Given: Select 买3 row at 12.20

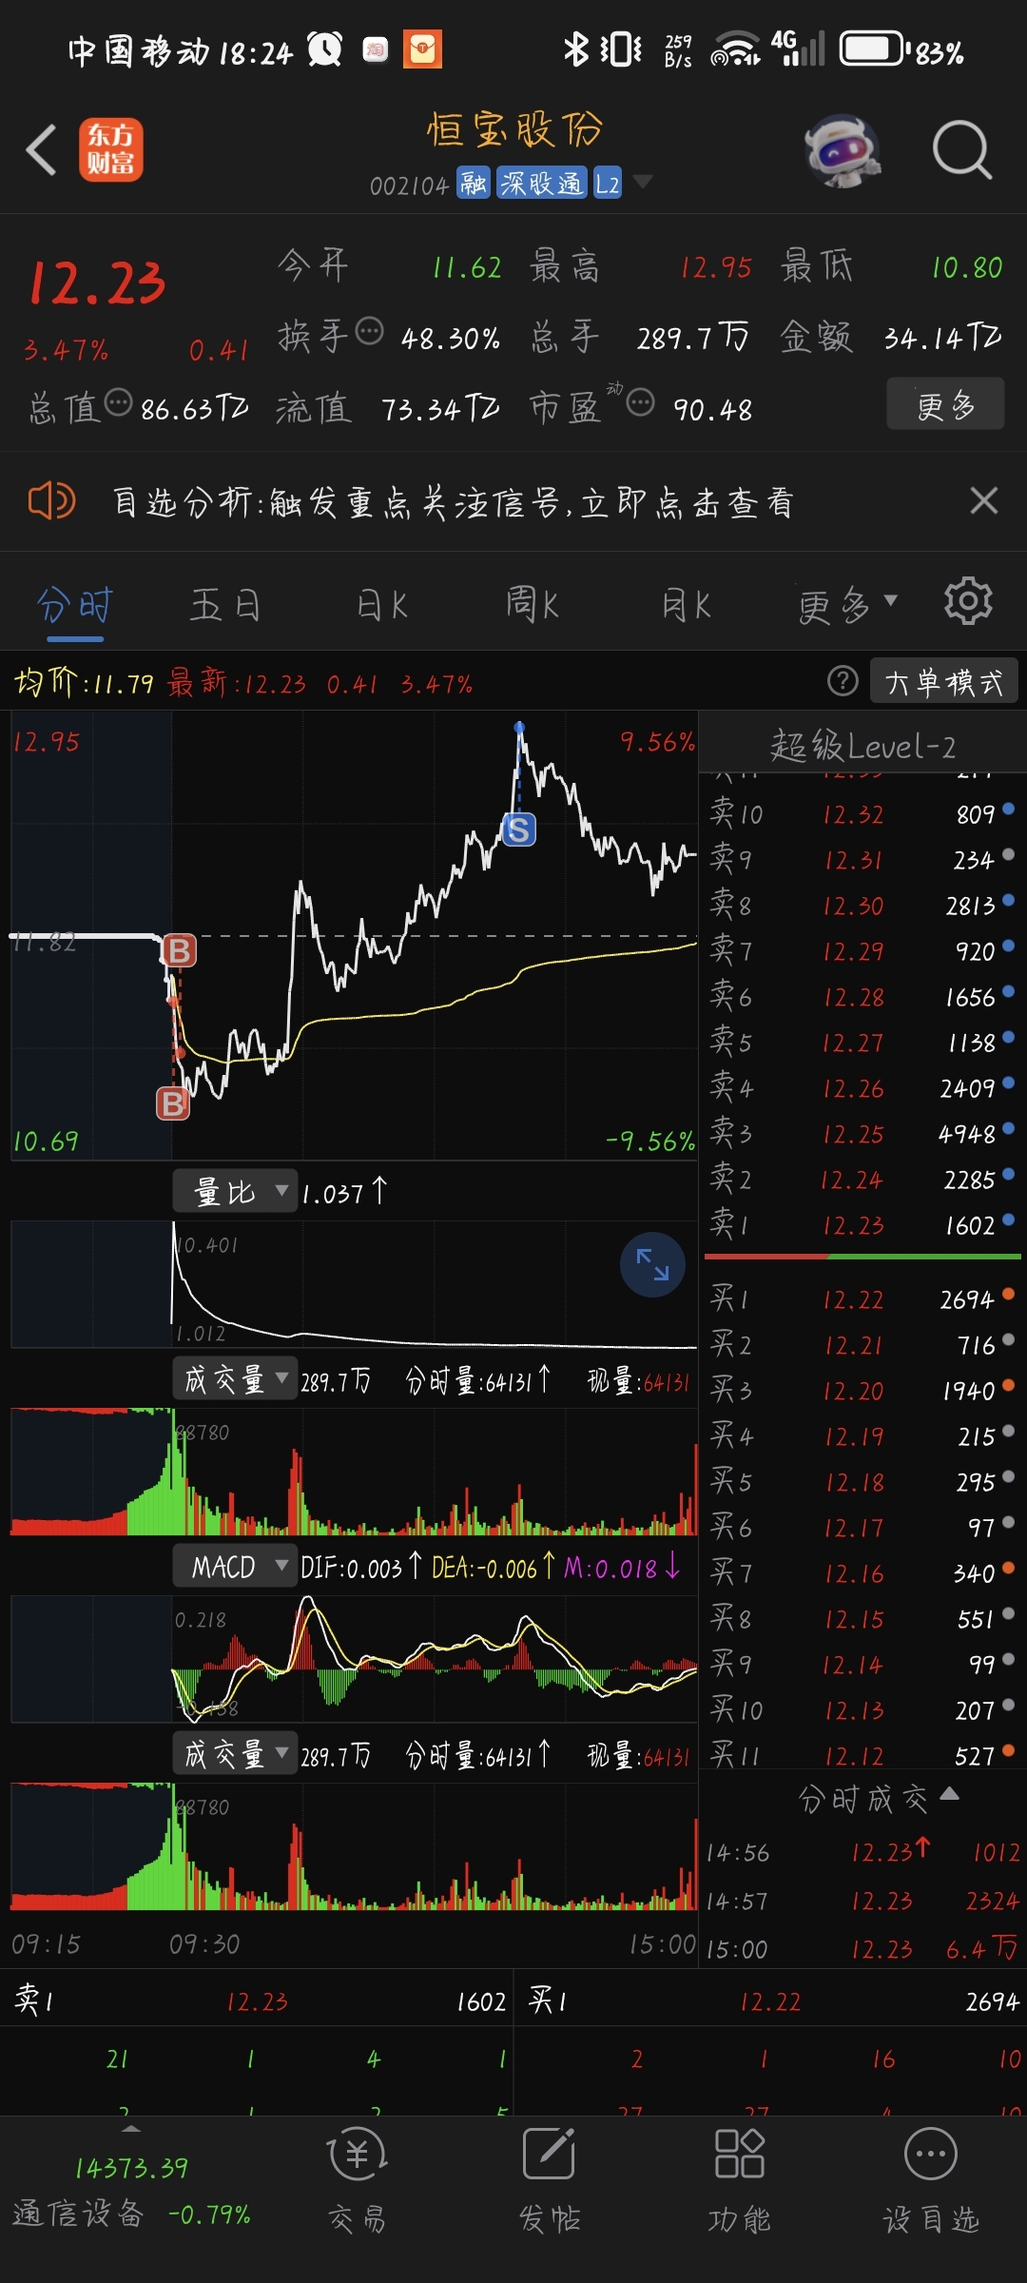Looking at the screenshot, I should point(862,1391).
